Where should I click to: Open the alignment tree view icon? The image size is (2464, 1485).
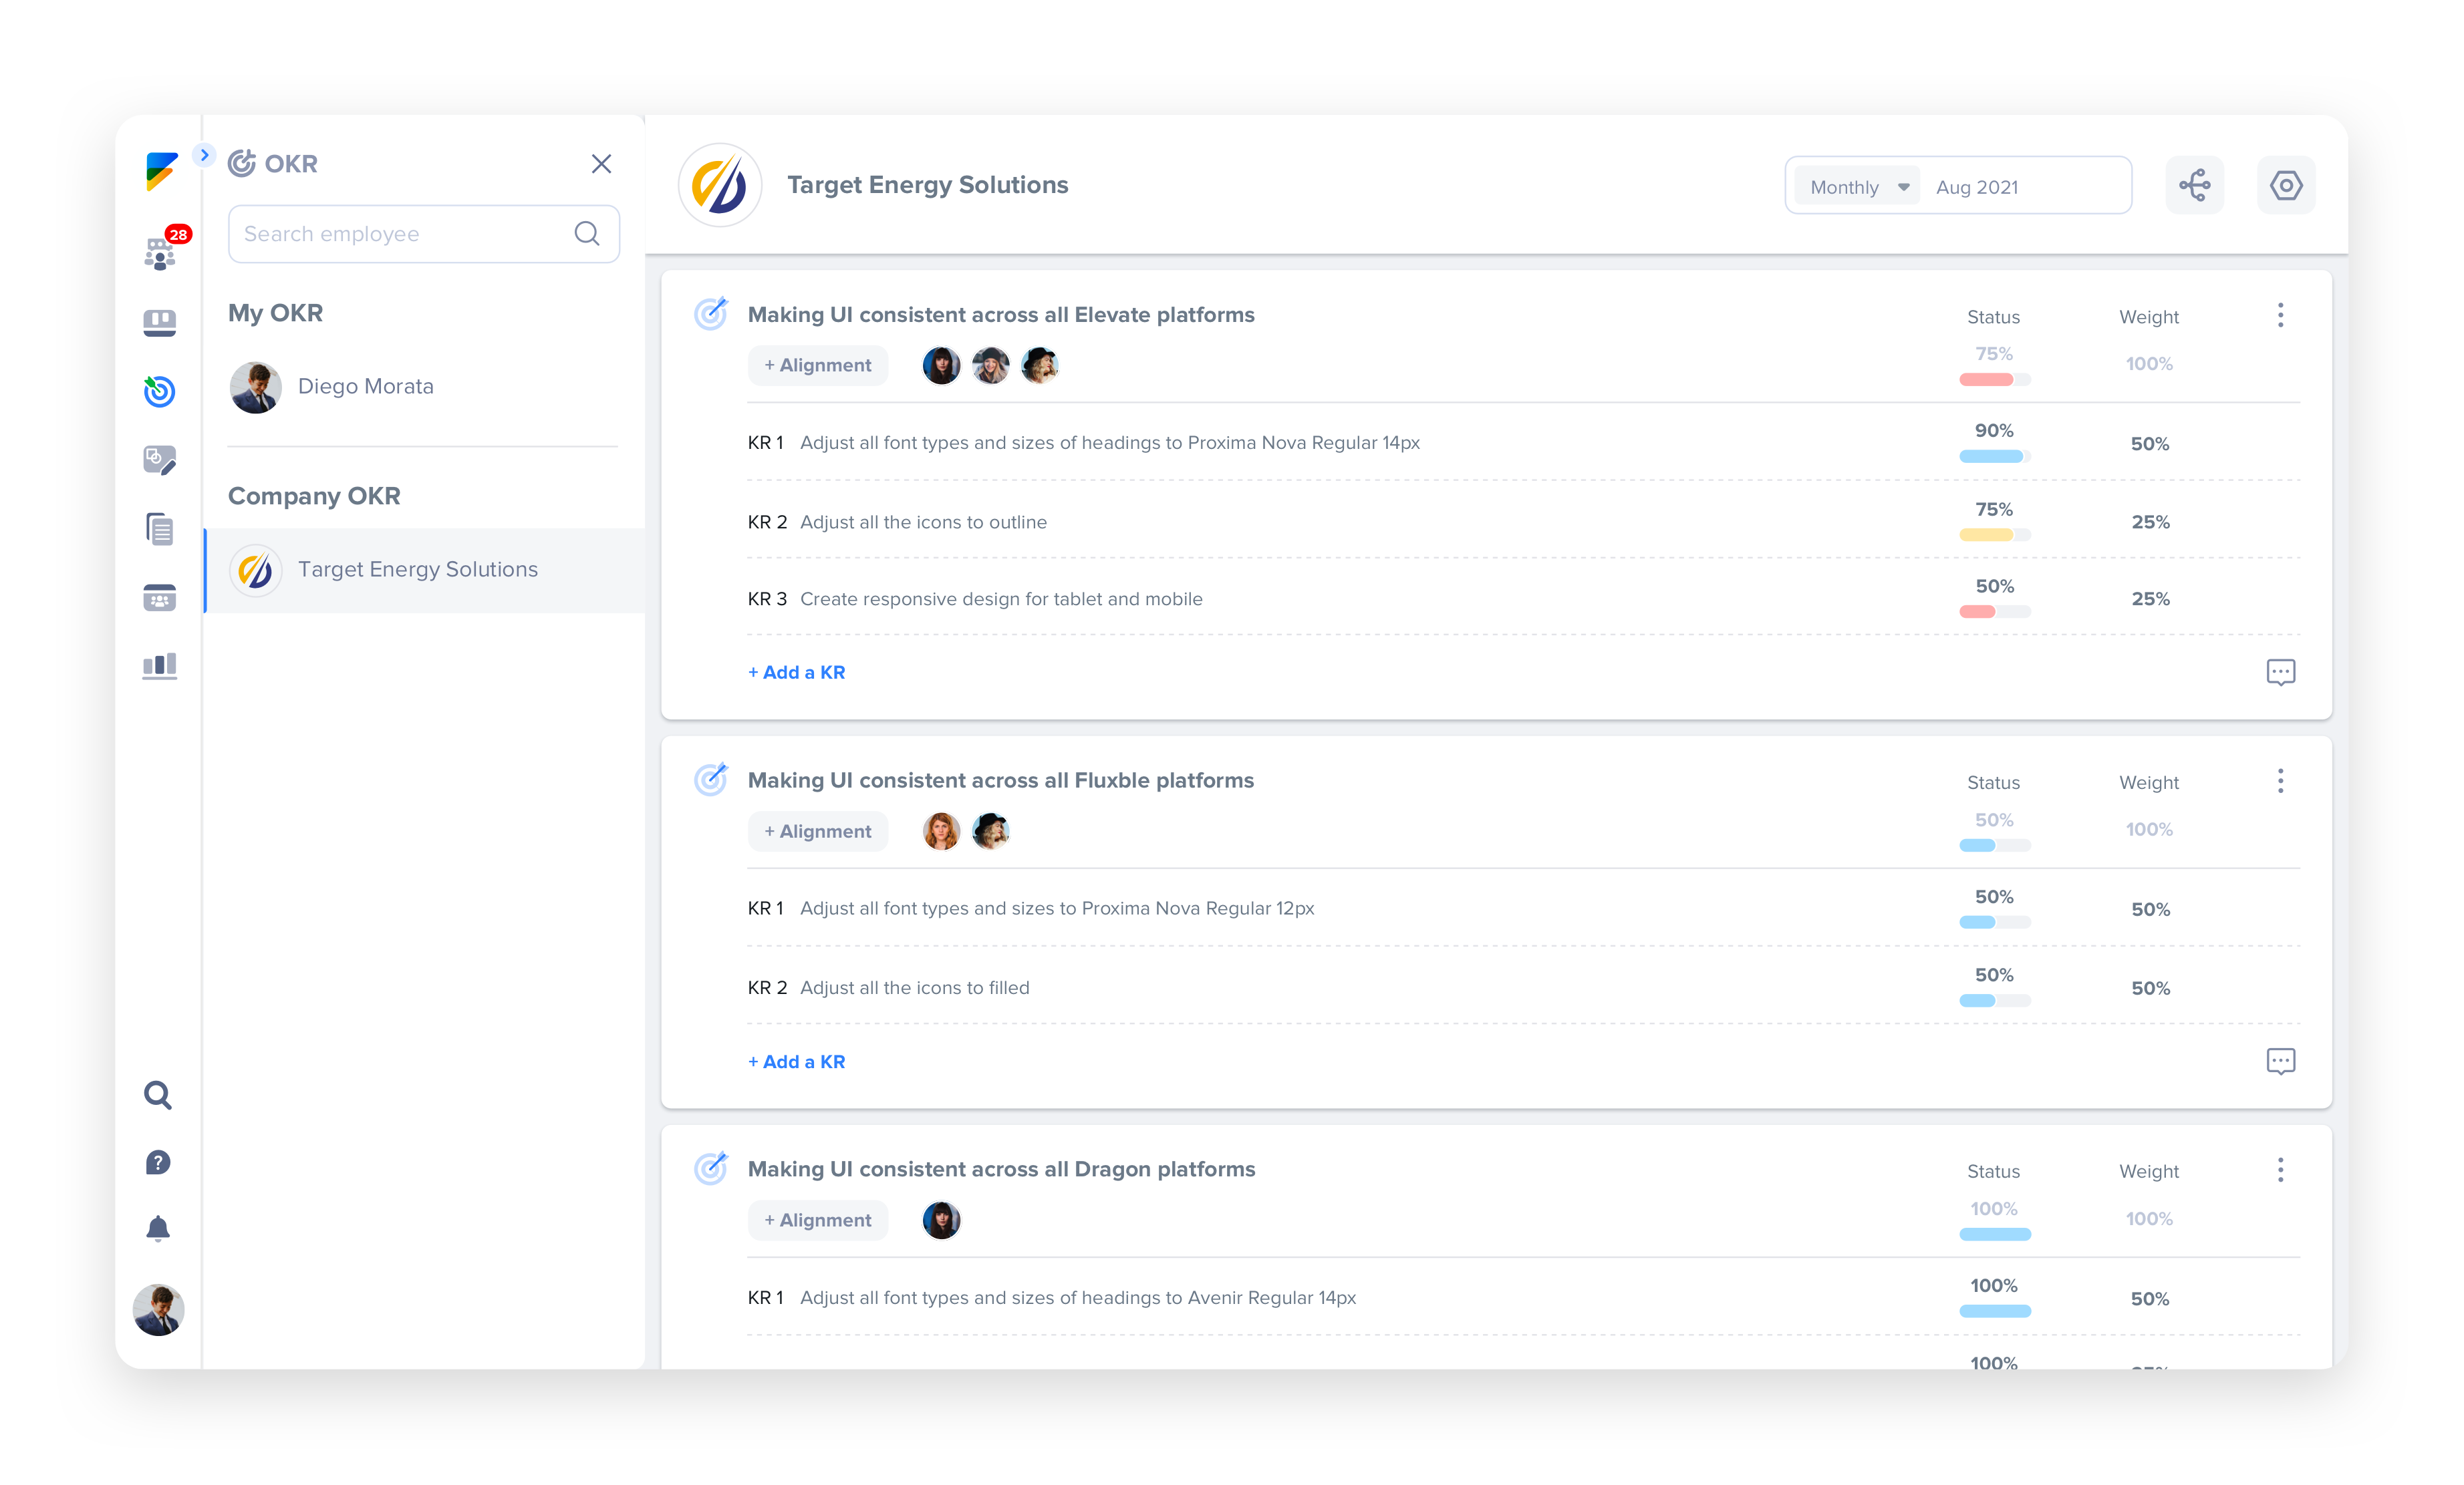pos(2194,185)
